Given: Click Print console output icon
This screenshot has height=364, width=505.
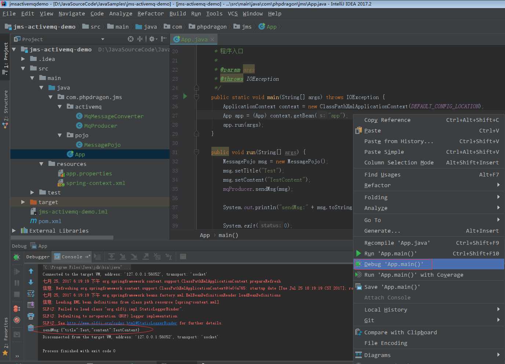Looking at the screenshot, I should (x=31, y=316).
